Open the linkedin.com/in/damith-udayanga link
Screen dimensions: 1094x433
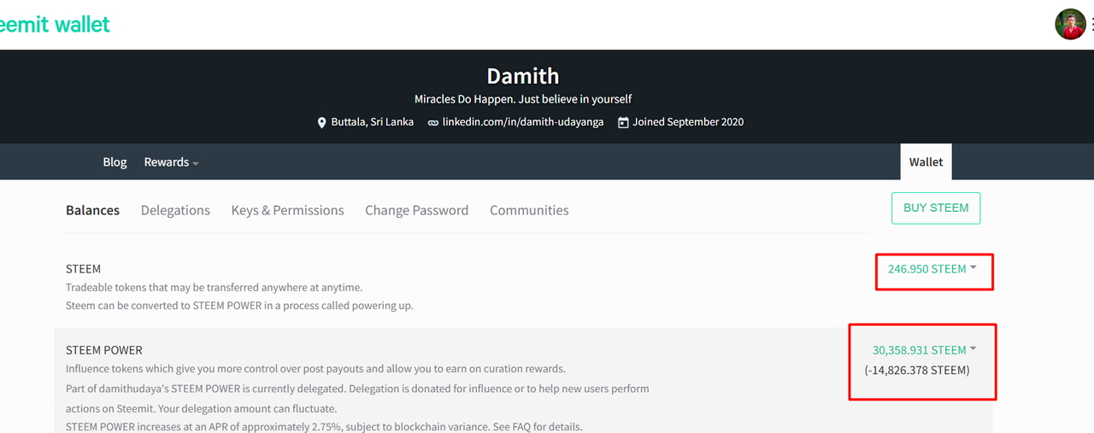pyautogui.click(x=523, y=122)
